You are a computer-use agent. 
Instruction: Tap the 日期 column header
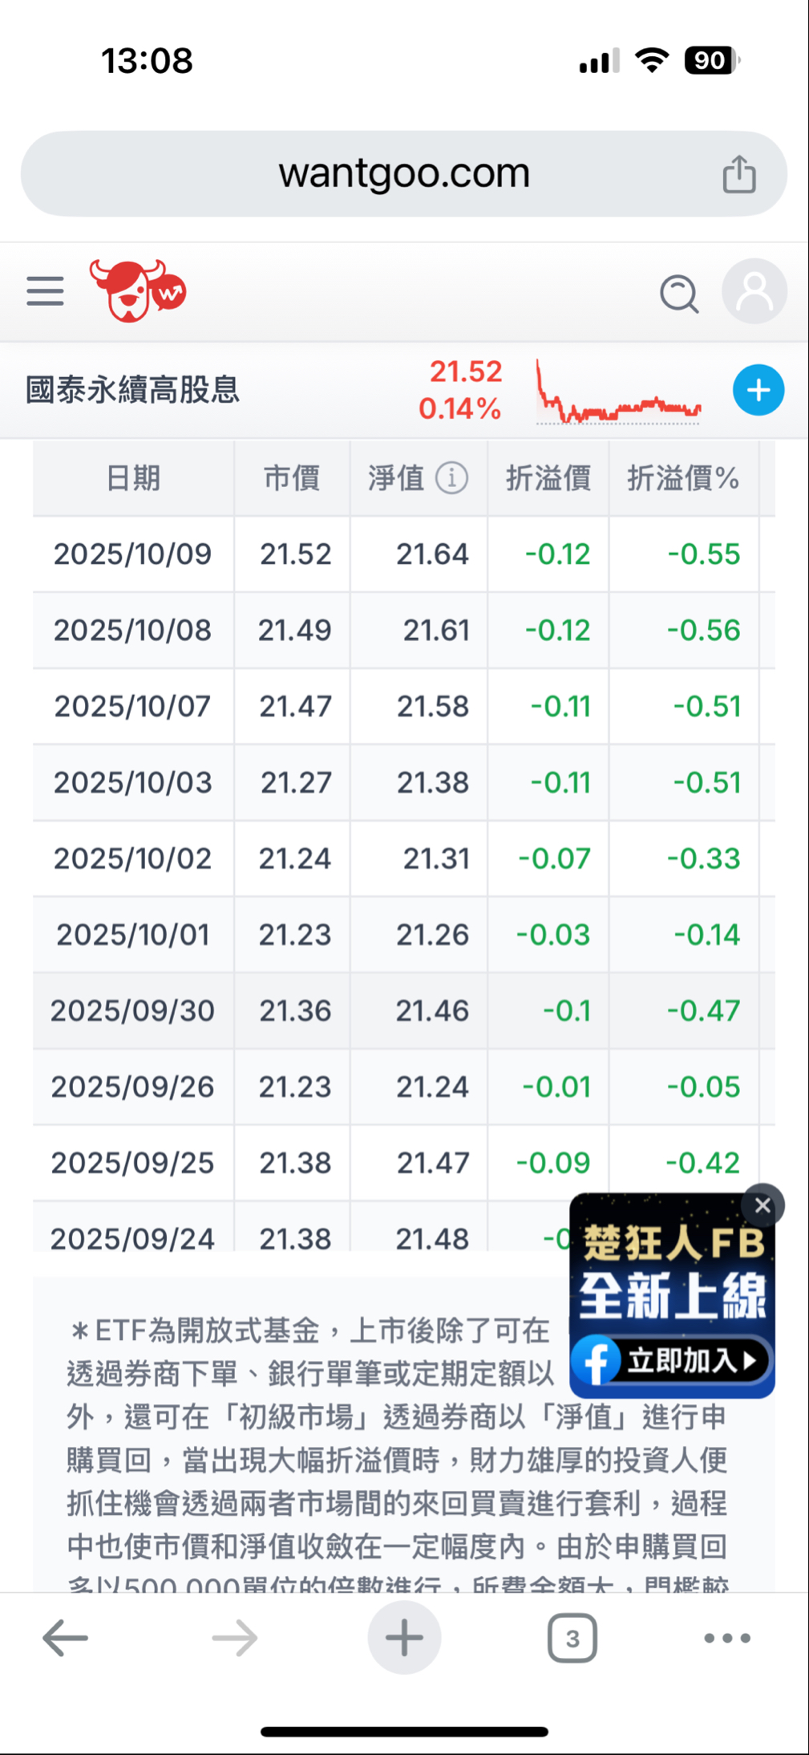click(133, 478)
